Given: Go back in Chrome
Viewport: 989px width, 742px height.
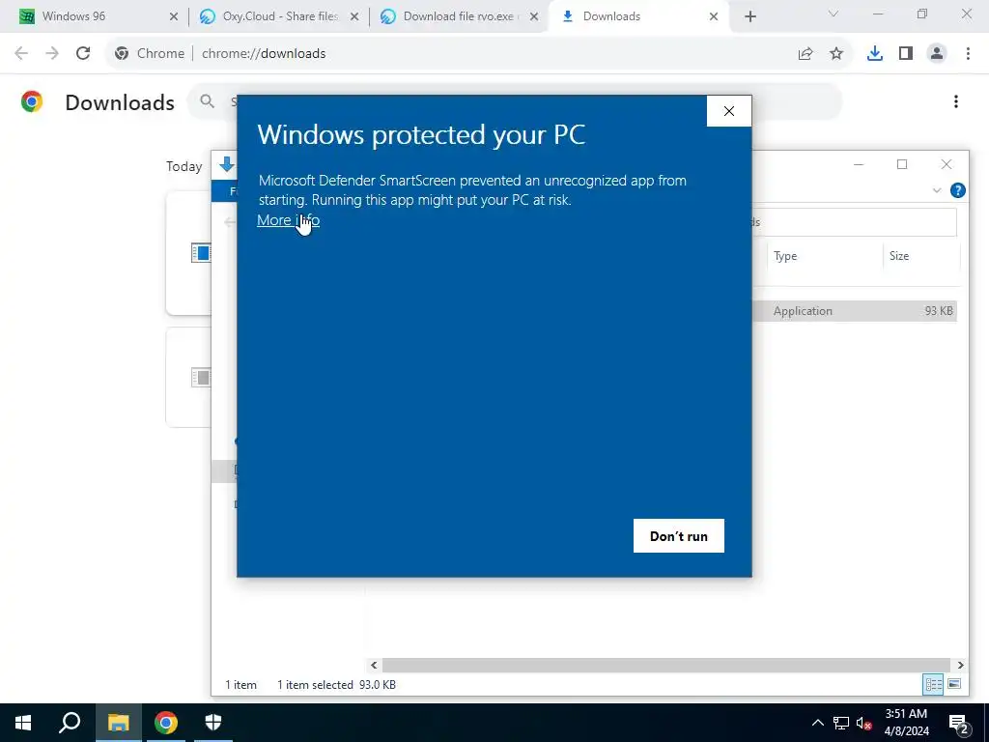Looking at the screenshot, I should 21,54.
